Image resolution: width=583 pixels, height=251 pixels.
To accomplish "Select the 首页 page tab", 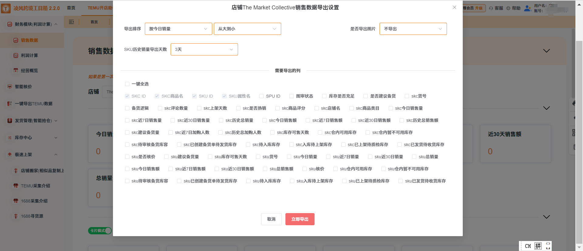I will tap(94, 22).
